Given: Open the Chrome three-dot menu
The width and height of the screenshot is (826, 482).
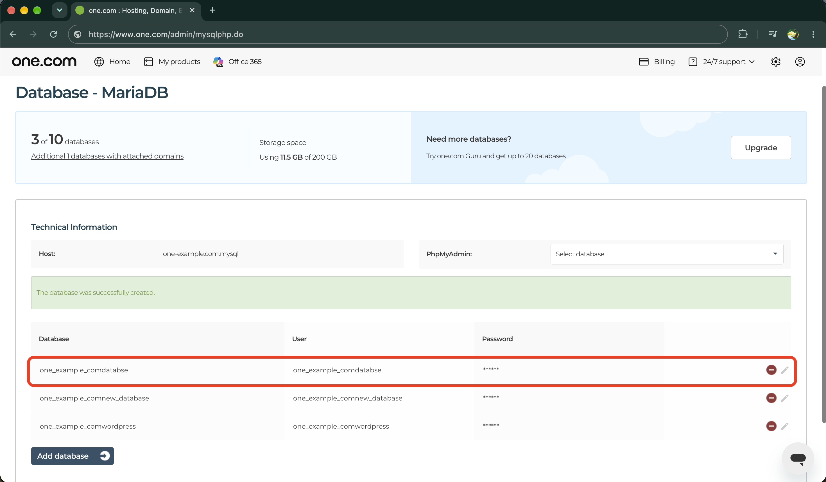Looking at the screenshot, I should pos(813,34).
